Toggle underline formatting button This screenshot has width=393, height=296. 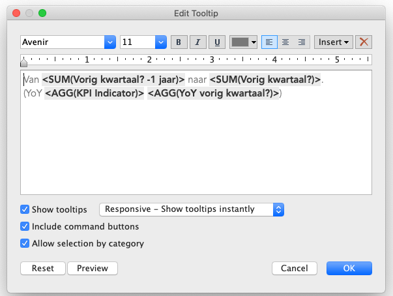point(217,42)
